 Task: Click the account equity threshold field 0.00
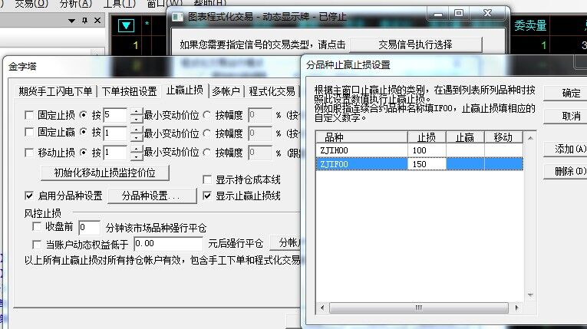click(x=169, y=244)
